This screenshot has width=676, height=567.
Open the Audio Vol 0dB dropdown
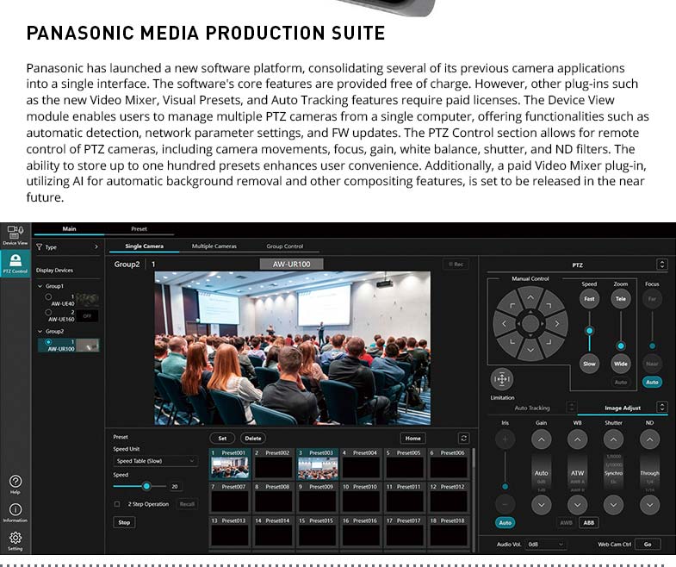tap(545, 545)
